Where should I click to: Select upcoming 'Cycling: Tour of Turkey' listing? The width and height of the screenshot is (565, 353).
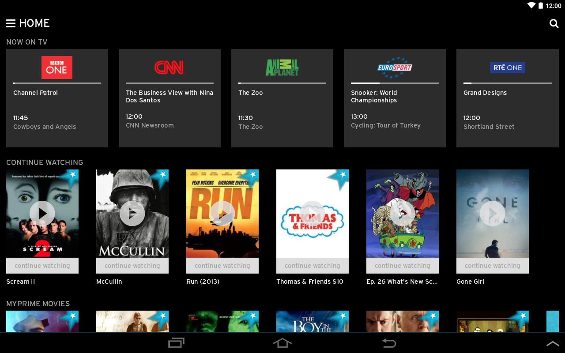click(x=386, y=125)
